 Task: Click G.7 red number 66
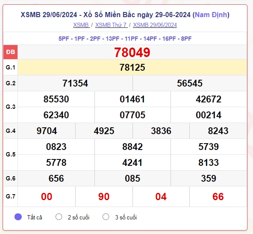coord(218,197)
